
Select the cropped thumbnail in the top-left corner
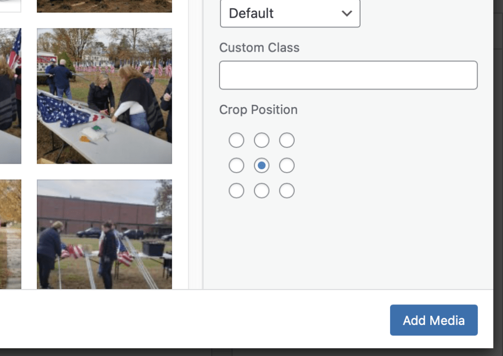click(10, 6)
